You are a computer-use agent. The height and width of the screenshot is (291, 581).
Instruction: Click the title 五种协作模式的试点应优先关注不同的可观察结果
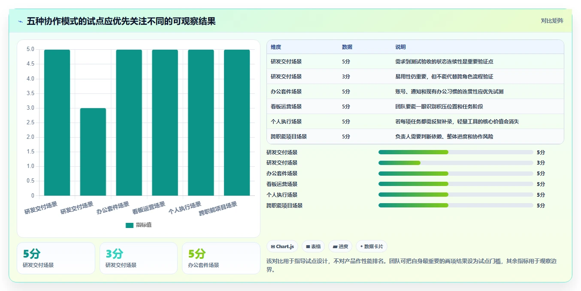click(121, 21)
